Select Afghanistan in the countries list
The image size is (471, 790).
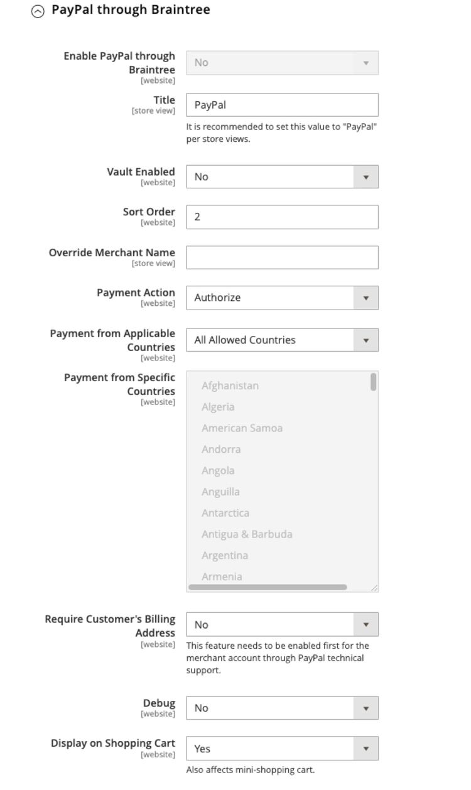point(230,386)
